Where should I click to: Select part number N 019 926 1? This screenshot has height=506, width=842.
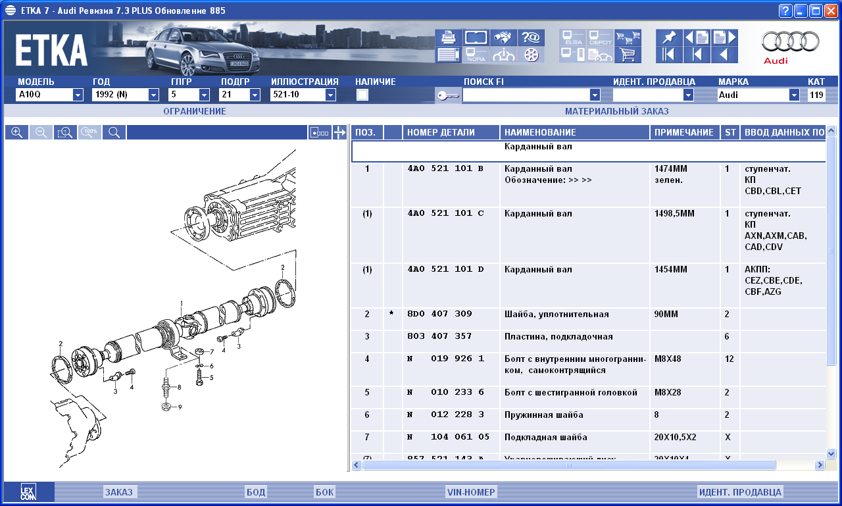tap(445, 359)
